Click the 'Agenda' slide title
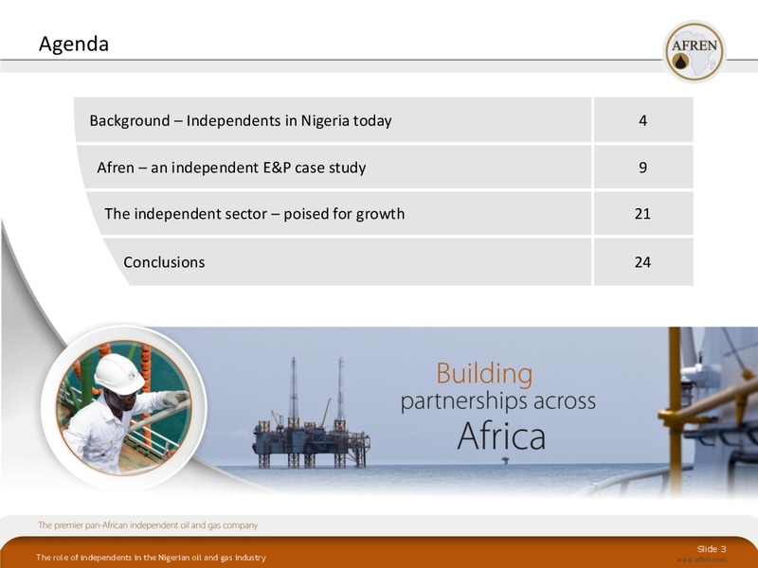 (74, 44)
